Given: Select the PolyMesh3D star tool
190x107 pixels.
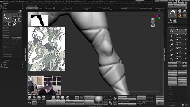Looking at the screenshot, I should [185, 11].
